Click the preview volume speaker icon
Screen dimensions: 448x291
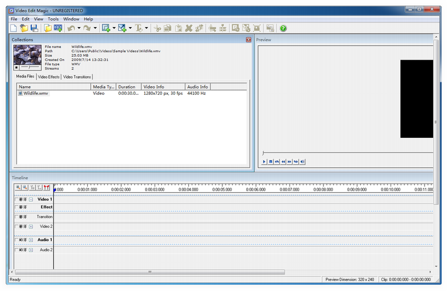pos(303,162)
